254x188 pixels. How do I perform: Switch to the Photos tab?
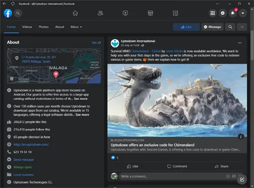(44, 27)
